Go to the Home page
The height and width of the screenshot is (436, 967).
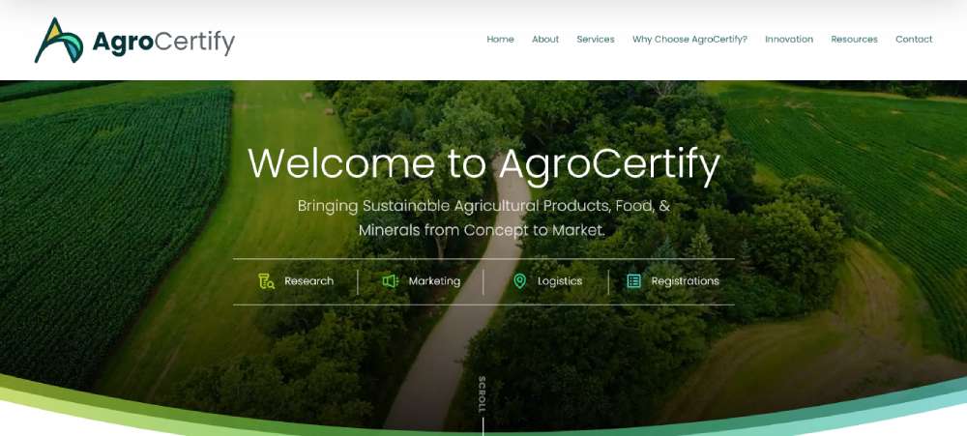click(500, 40)
